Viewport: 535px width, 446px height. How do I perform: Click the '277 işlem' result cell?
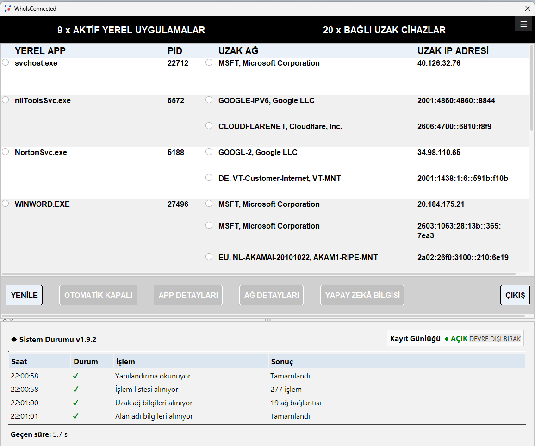pyautogui.click(x=286, y=390)
